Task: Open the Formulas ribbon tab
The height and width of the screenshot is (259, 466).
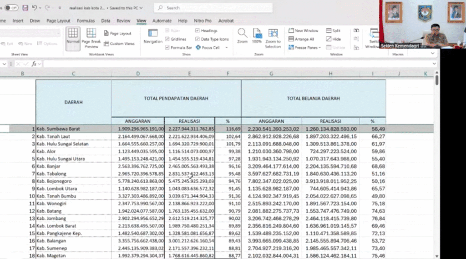Action: (x=86, y=21)
